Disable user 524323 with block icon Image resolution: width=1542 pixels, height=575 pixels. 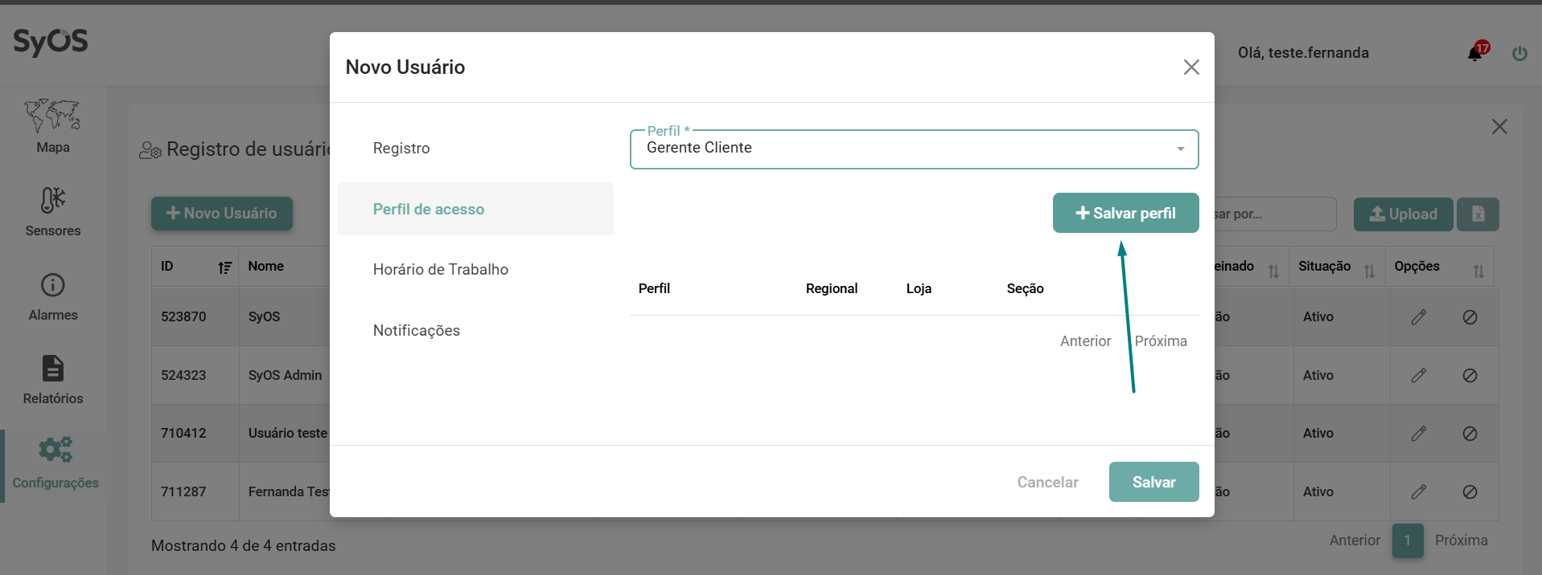pyautogui.click(x=1470, y=376)
